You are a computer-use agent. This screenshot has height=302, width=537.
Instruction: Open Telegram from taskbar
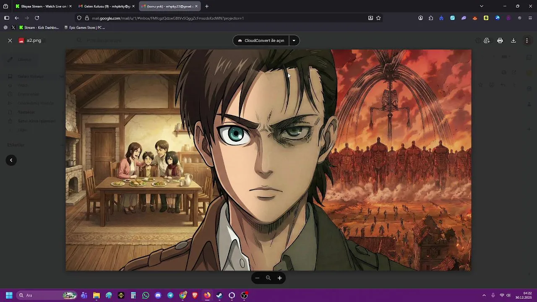(170, 295)
